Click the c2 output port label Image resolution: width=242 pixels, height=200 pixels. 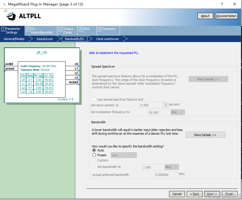(x=76, y=73)
